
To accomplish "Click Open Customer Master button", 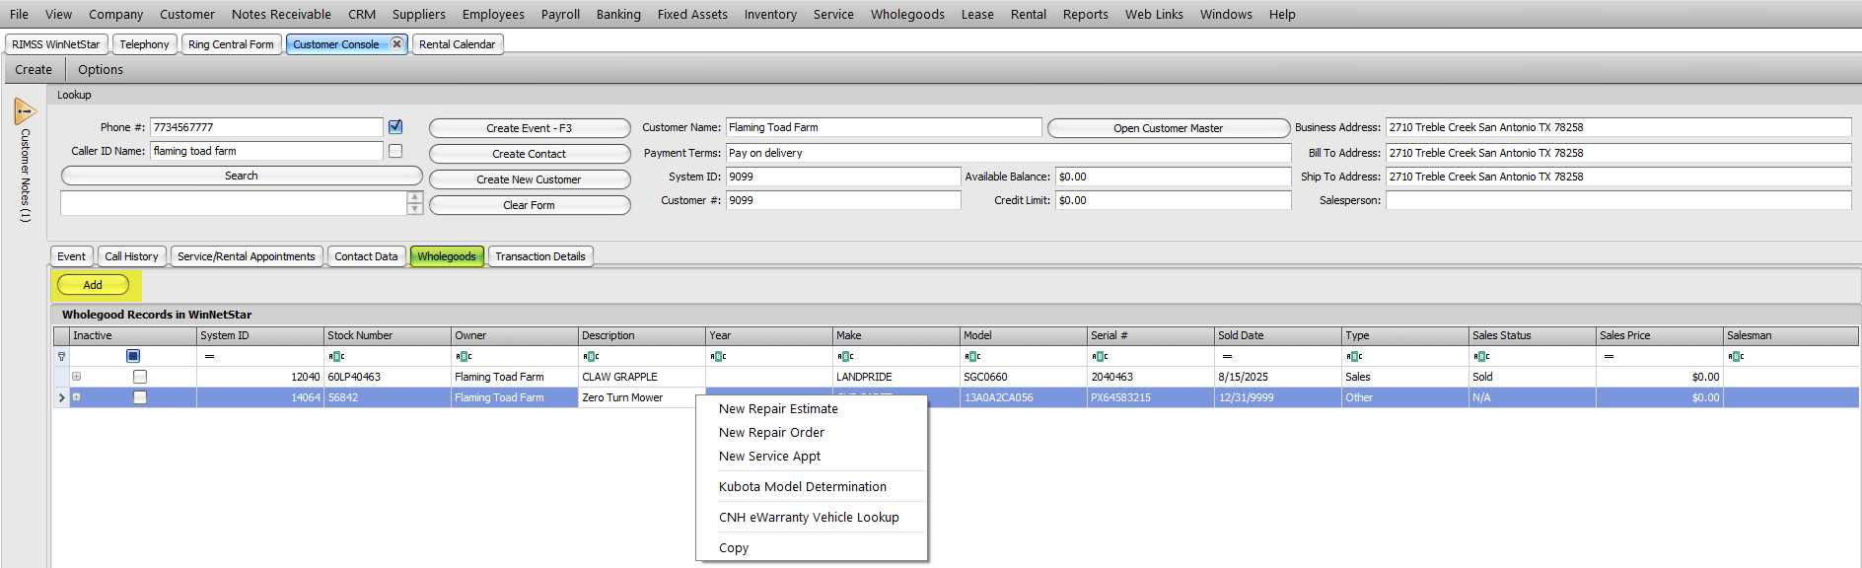I will point(1169,128).
